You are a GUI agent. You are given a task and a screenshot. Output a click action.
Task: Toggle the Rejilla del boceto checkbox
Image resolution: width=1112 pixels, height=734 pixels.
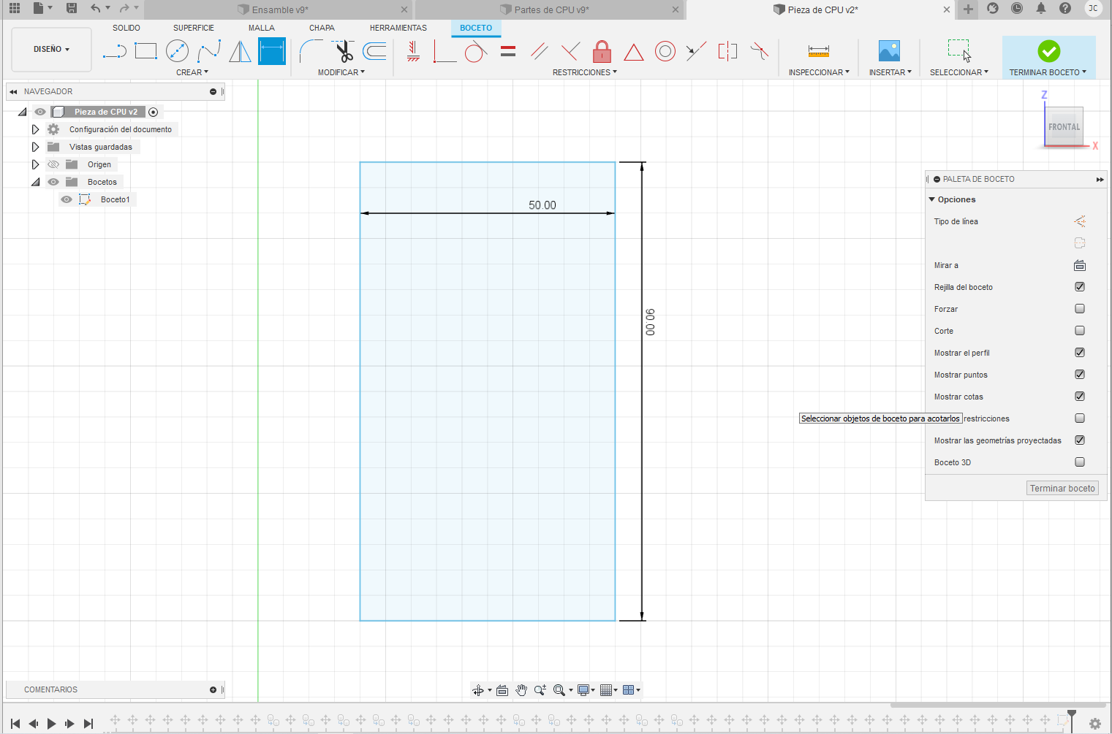click(1080, 287)
